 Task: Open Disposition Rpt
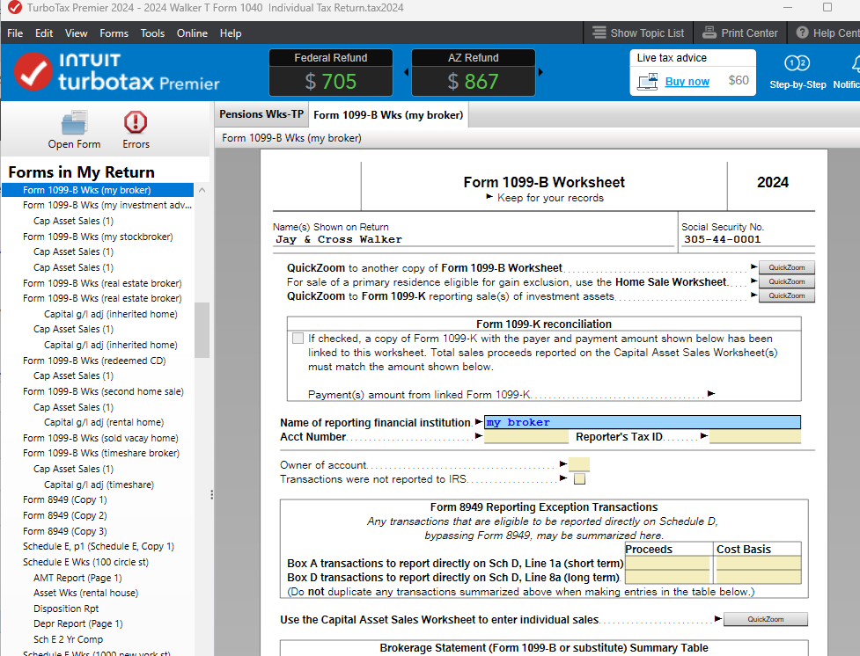[66, 609]
